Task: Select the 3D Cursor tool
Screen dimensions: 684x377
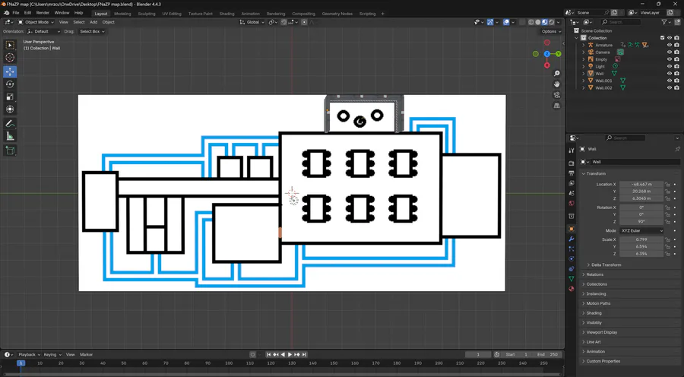Action: point(10,58)
